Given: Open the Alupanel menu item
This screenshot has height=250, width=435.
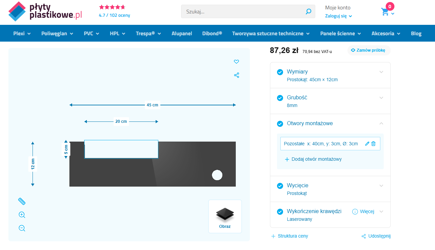Looking at the screenshot, I should click(182, 34).
